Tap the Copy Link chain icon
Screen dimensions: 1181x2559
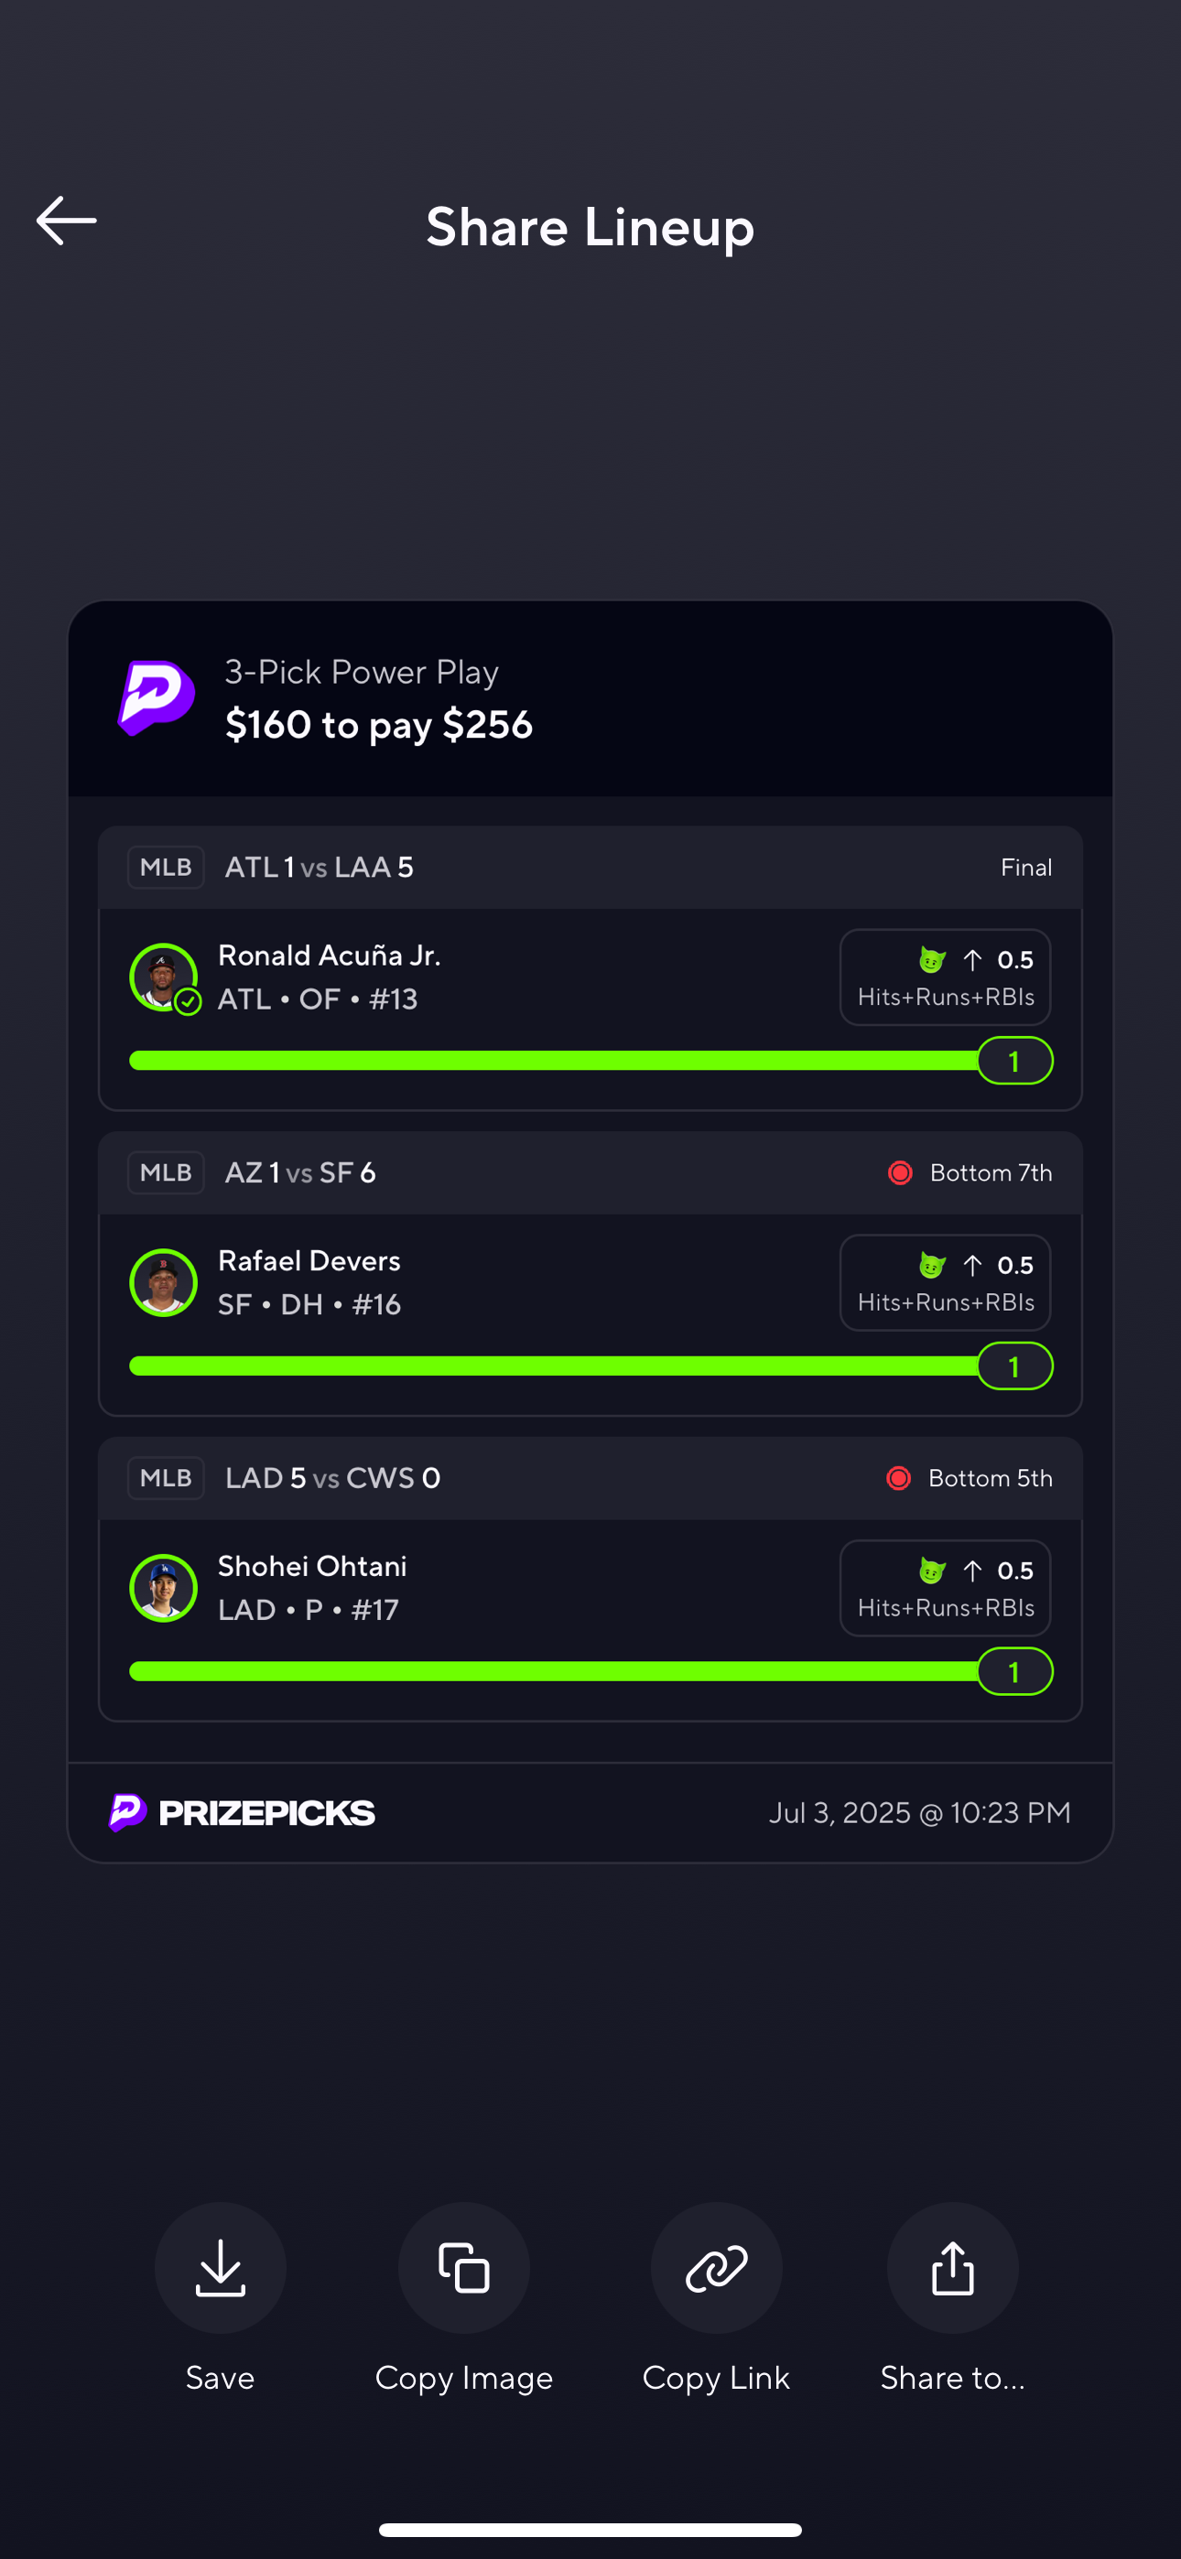716,2268
